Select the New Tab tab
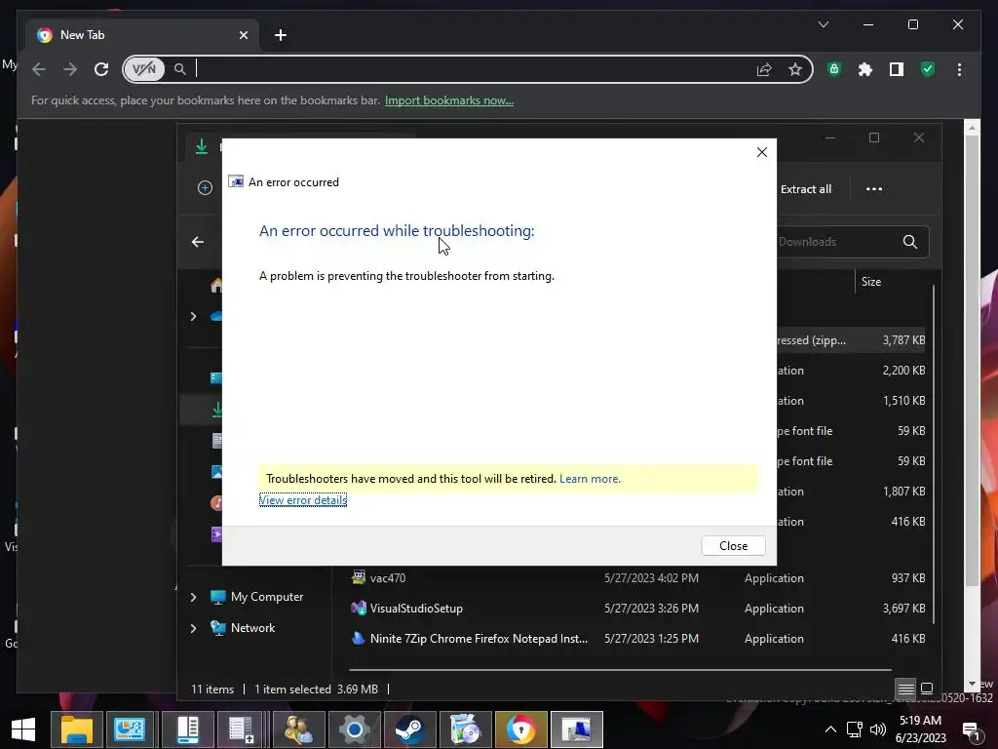The height and width of the screenshot is (749, 998). 143,35
